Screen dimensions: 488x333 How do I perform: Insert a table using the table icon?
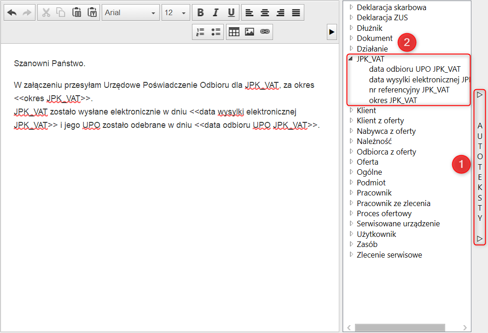pos(234,32)
